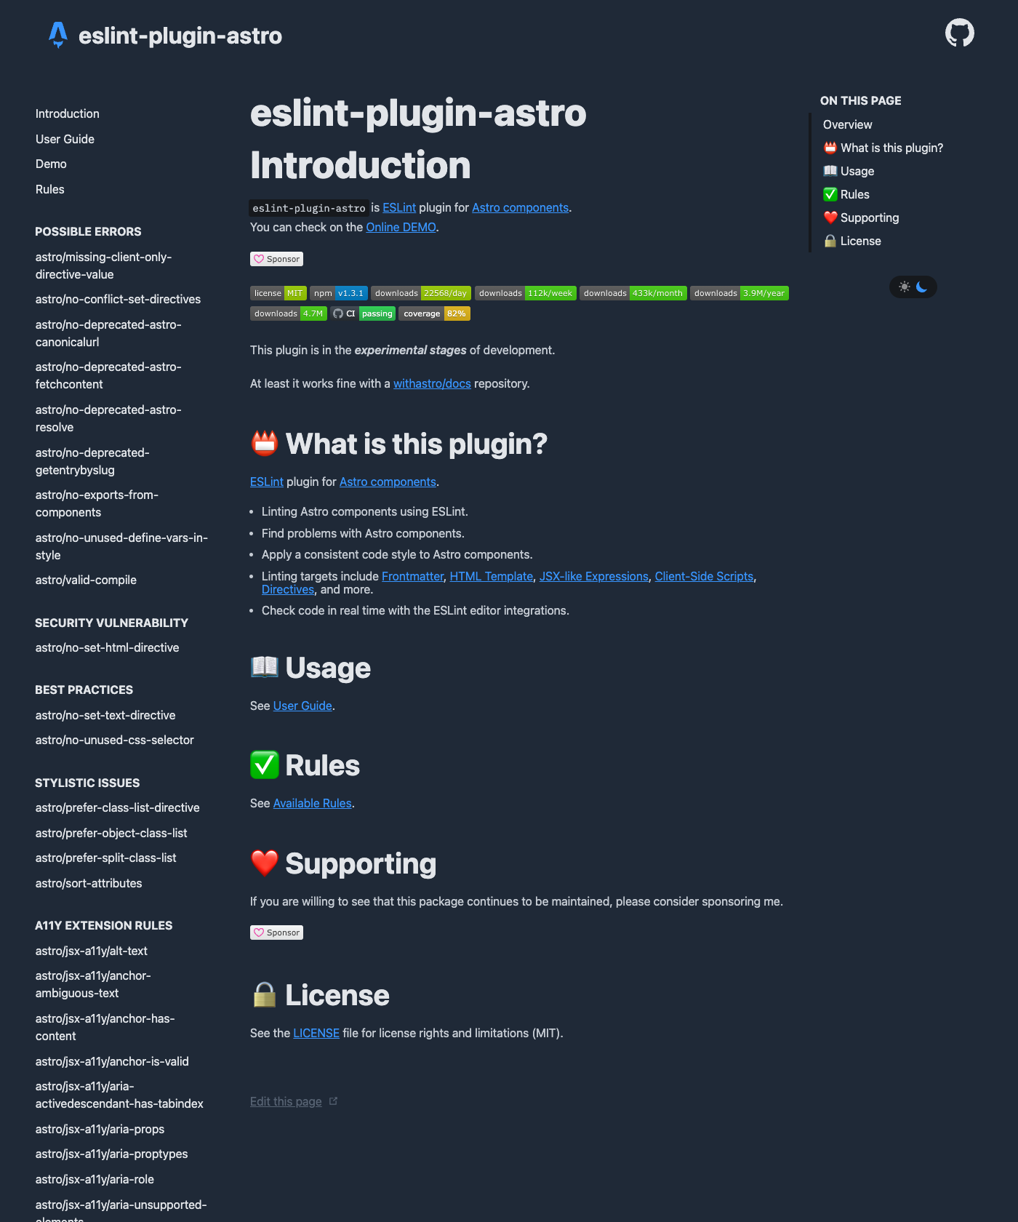Click the license MIT badge
Image resolution: width=1018 pixels, height=1222 pixels.
pyautogui.click(x=277, y=293)
